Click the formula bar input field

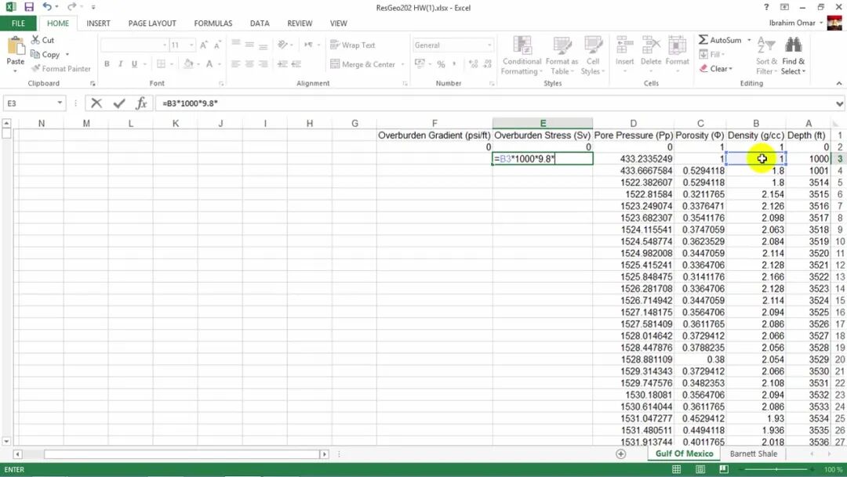(495, 103)
